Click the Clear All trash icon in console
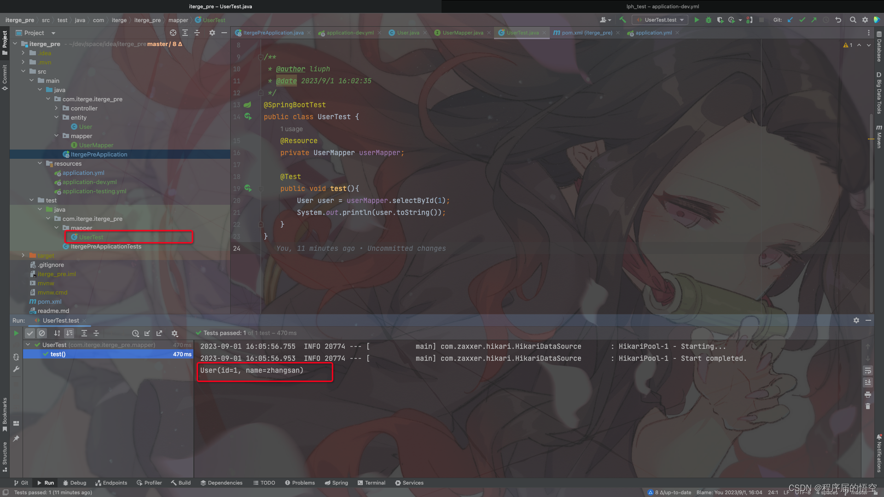Screen dimensions: 884x497 point(868,406)
